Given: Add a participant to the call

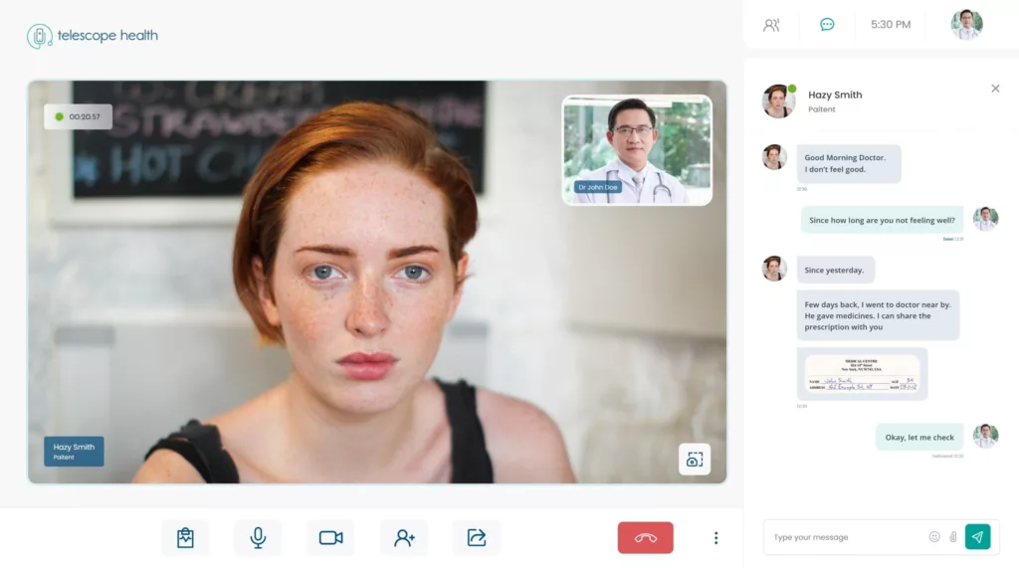Looking at the screenshot, I should pos(404,538).
